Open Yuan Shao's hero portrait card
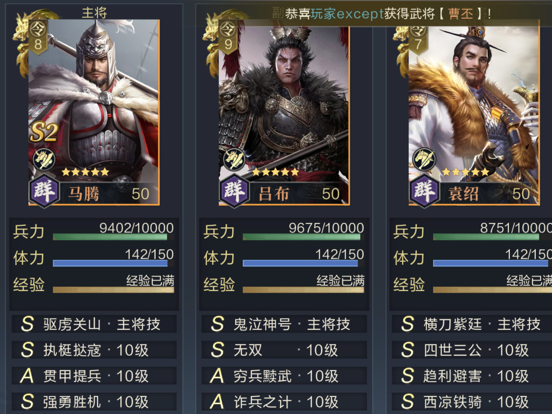 [474, 112]
